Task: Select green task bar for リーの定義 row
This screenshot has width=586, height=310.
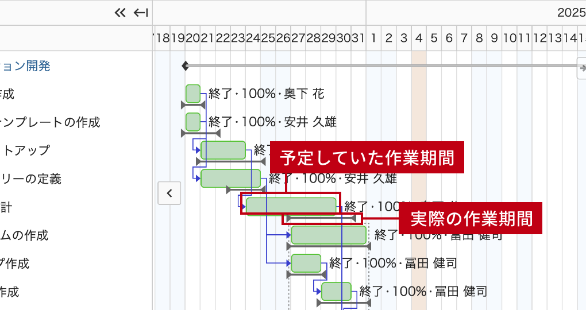Action: coord(230,179)
